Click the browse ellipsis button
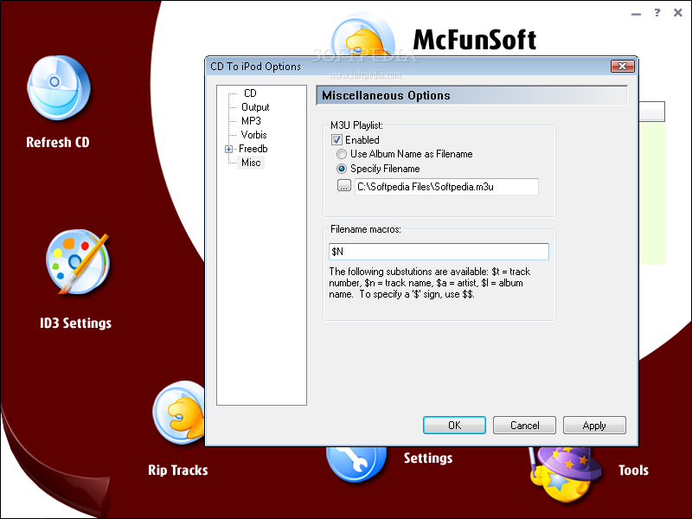The height and width of the screenshot is (519, 692). click(x=344, y=186)
